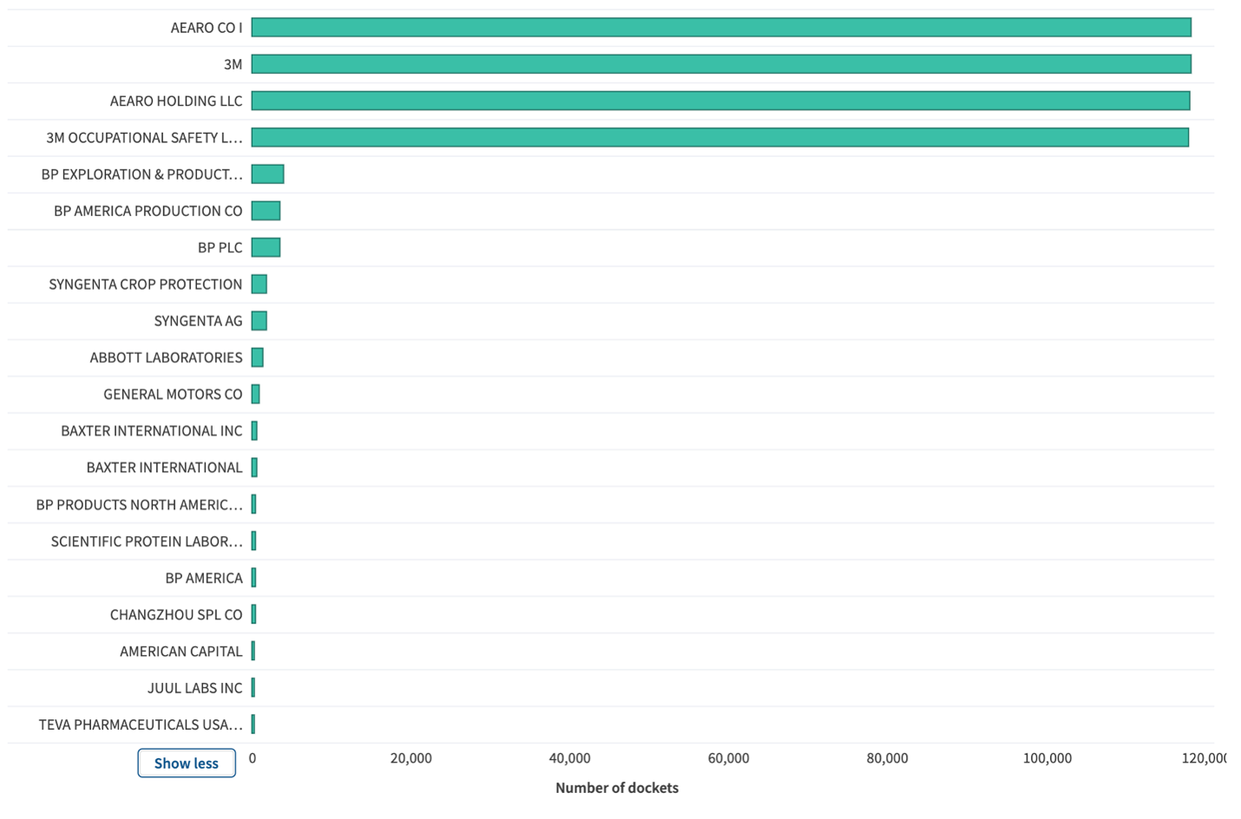Select the General Motors Co bar

tap(255, 394)
